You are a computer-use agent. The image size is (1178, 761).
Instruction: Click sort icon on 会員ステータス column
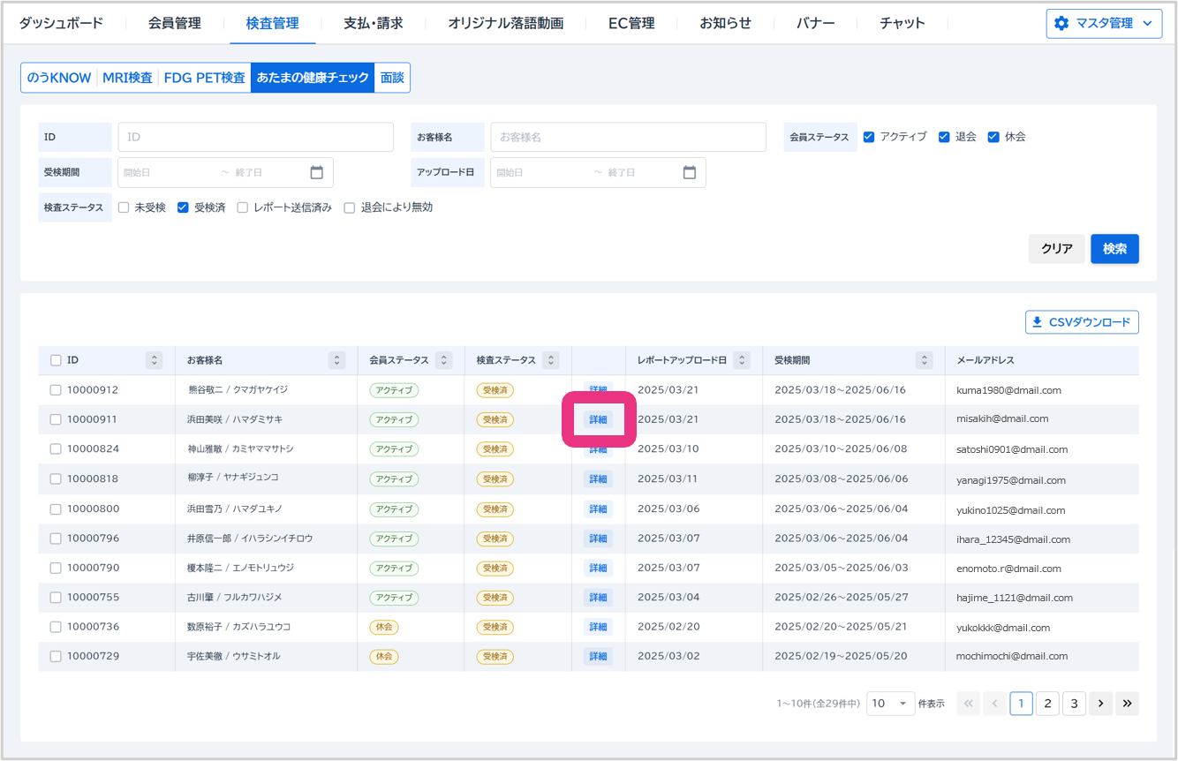[x=443, y=360]
